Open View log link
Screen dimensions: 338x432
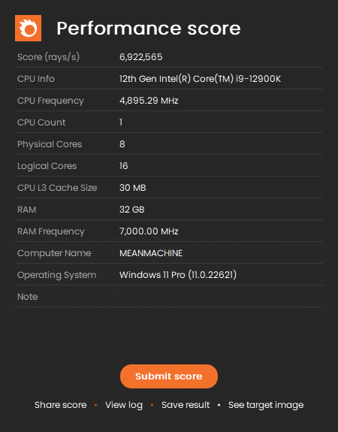tap(124, 405)
